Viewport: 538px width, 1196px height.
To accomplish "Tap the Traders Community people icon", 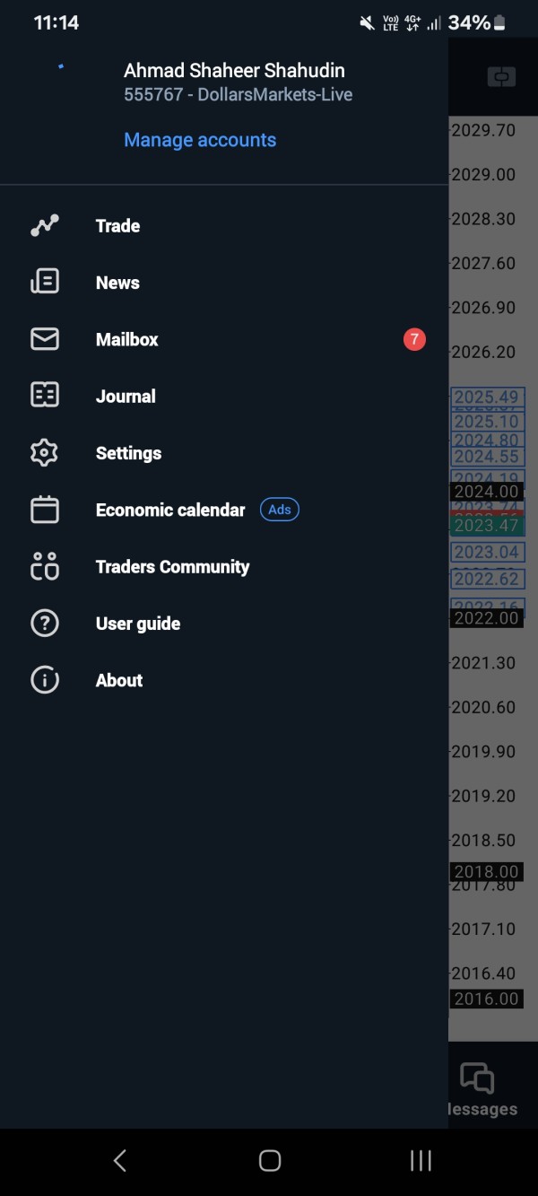I will (44, 566).
